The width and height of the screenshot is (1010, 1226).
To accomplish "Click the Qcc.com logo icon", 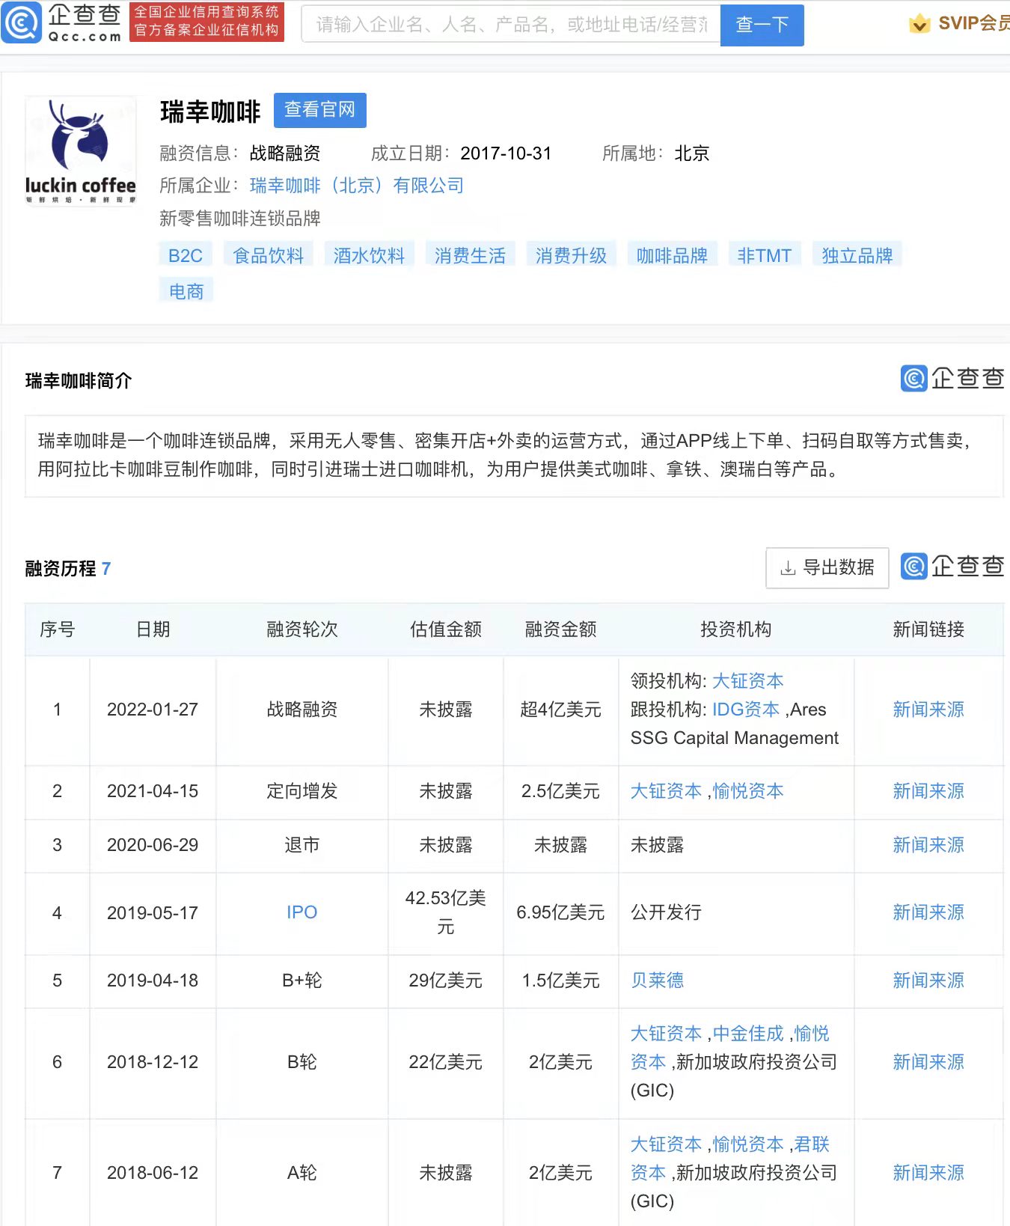I will pyautogui.click(x=21, y=23).
